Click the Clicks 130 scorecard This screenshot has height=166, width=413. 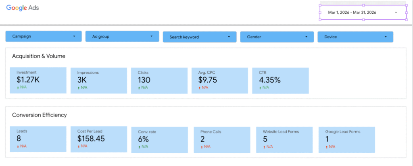point(159,81)
